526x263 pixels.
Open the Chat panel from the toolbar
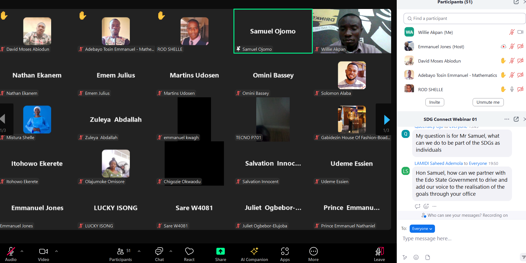click(159, 252)
